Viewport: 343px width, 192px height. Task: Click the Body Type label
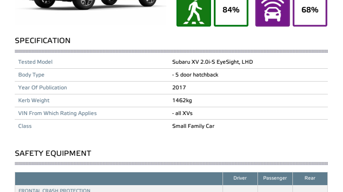point(31,75)
